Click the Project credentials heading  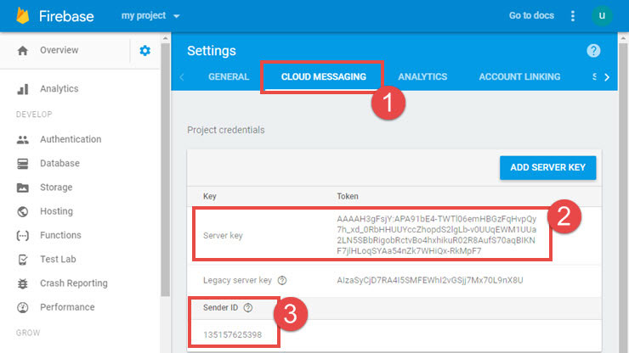pyautogui.click(x=226, y=130)
